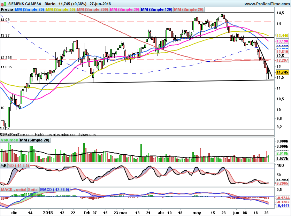Click the 12,297 moving average price tag
Viewport: 291px width, 216px height.
click(x=282, y=60)
